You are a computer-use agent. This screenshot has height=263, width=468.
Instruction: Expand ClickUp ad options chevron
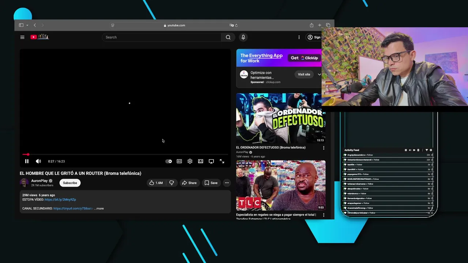(x=319, y=75)
